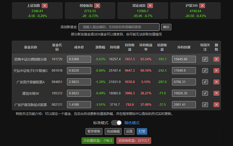The image size is (233, 146).
Task: Toggle special attention for fund 002121
Action: (x=205, y=105)
